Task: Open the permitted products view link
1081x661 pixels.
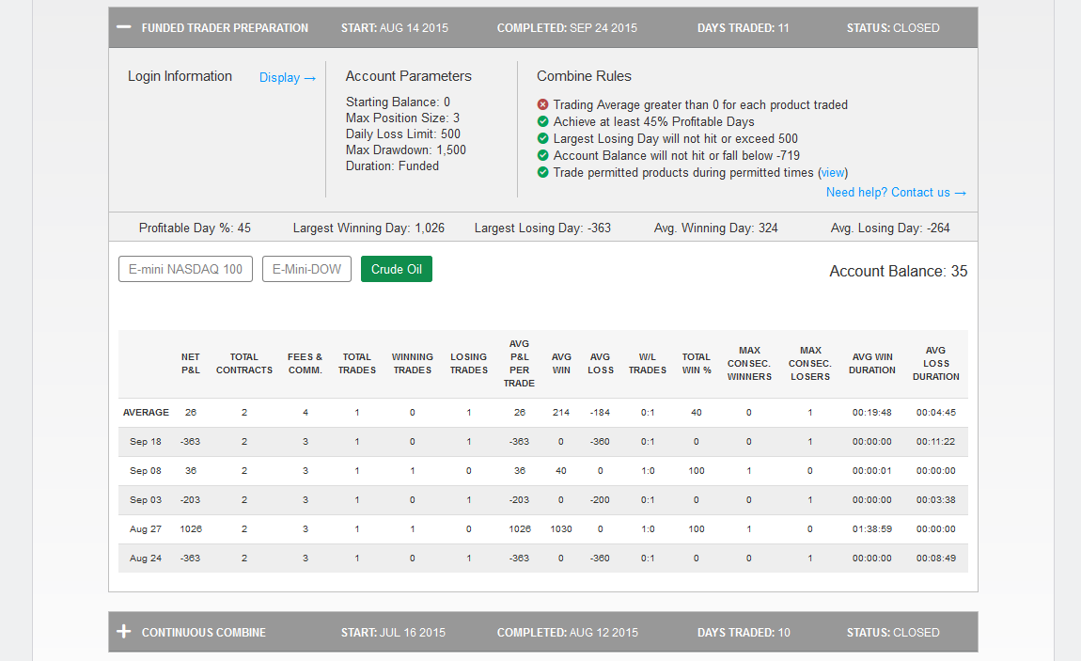Action: (833, 173)
